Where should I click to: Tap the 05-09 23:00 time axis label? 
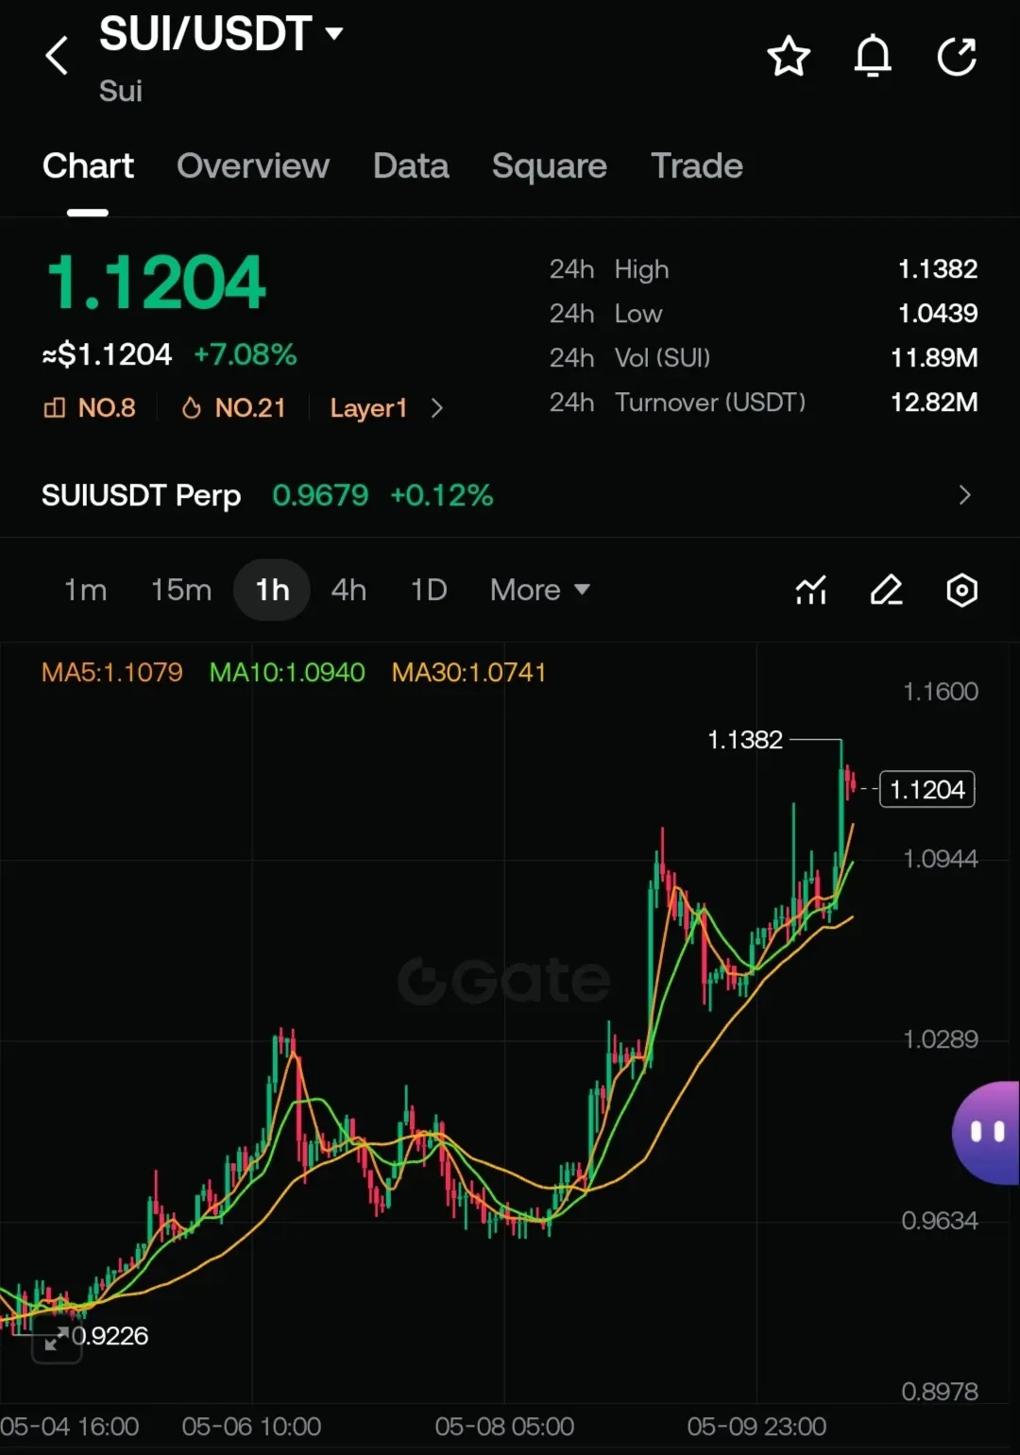[756, 1427]
